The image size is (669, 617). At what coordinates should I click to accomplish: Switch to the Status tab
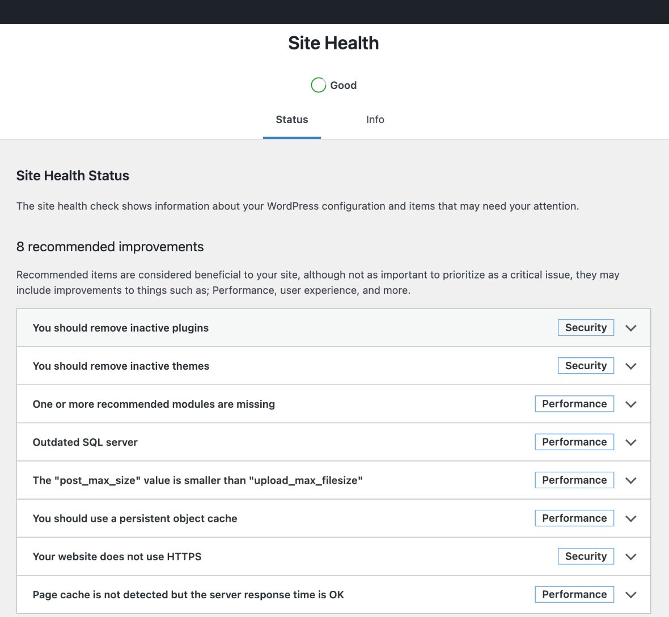[x=292, y=120]
